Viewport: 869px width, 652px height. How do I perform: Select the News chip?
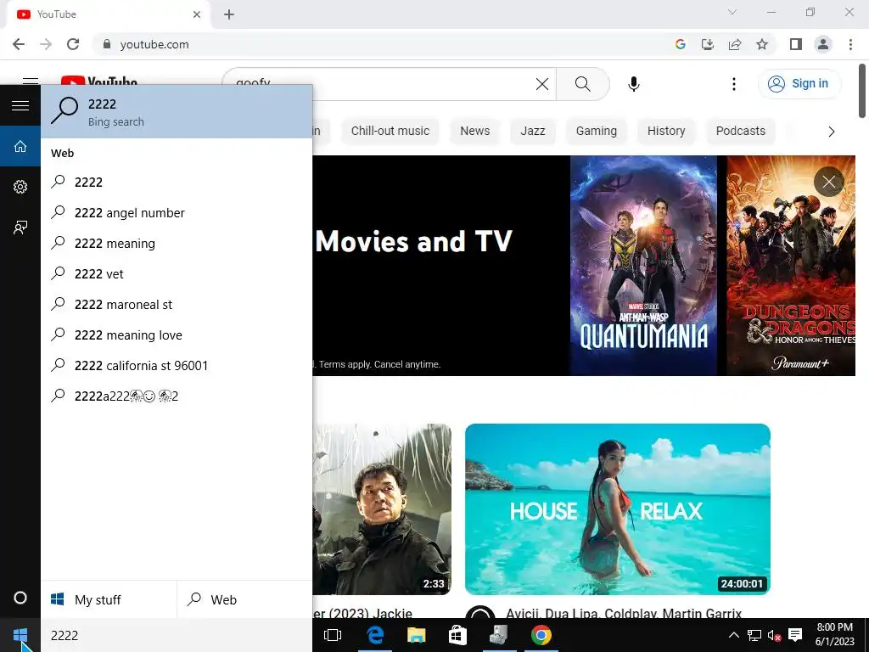pyautogui.click(x=475, y=131)
